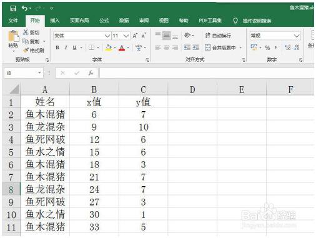Click the 剪切 cut button
This screenshot has height=238, width=316.
click(x=31, y=32)
